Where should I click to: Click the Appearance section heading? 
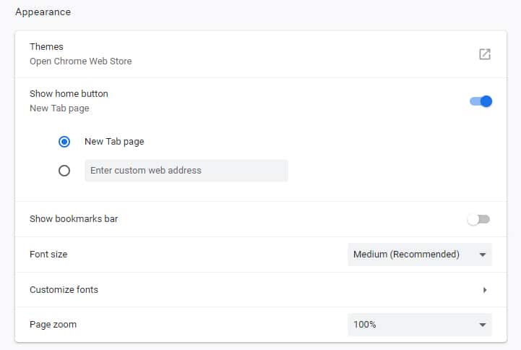coord(43,12)
